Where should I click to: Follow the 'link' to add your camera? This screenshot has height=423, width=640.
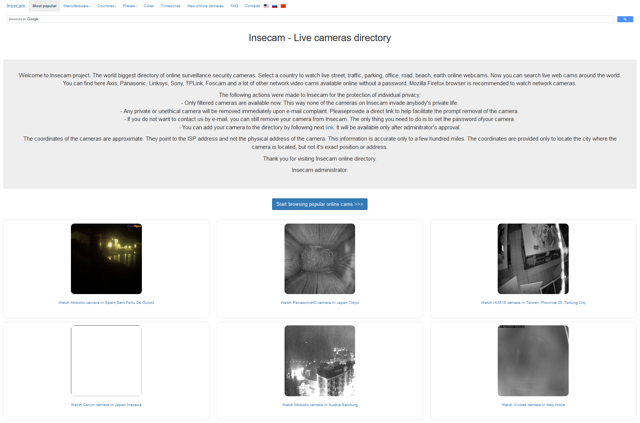[329, 127]
